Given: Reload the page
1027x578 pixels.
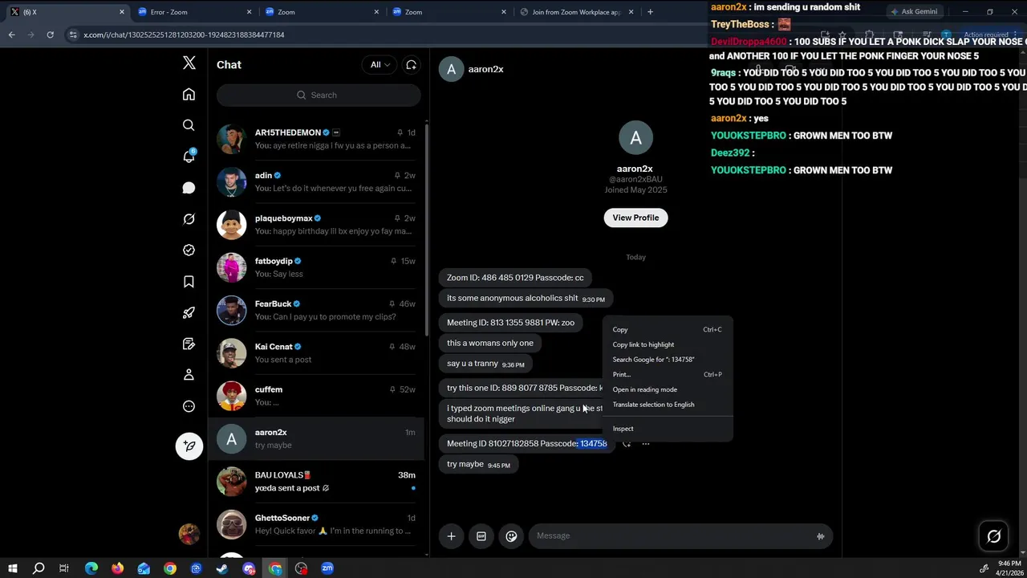Looking at the screenshot, I should [50, 35].
